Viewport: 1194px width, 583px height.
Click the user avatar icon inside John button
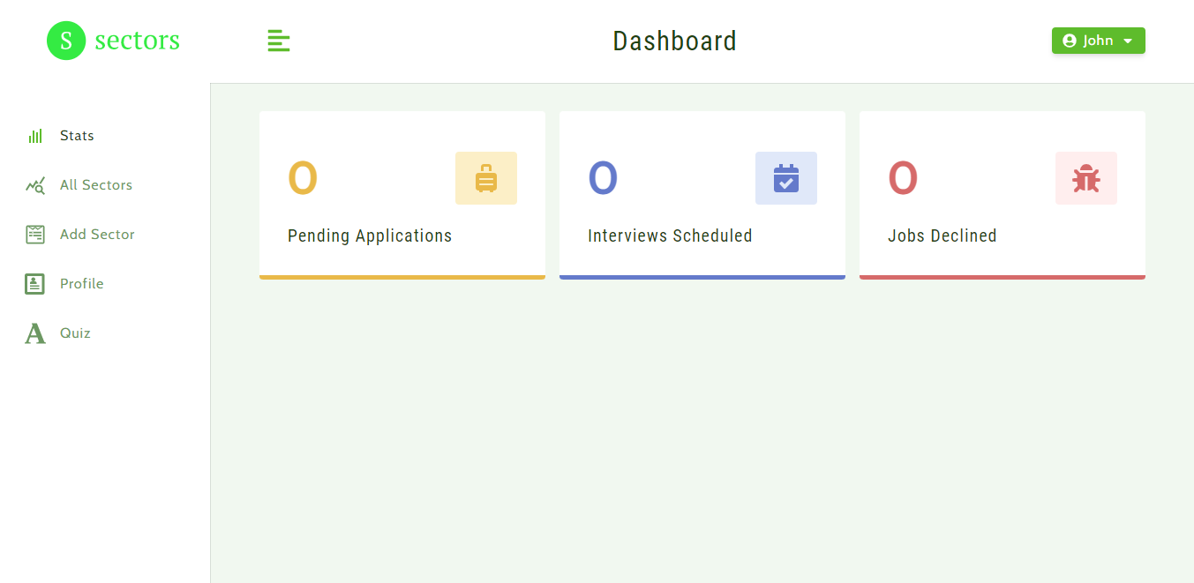(x=1069, y=41)
